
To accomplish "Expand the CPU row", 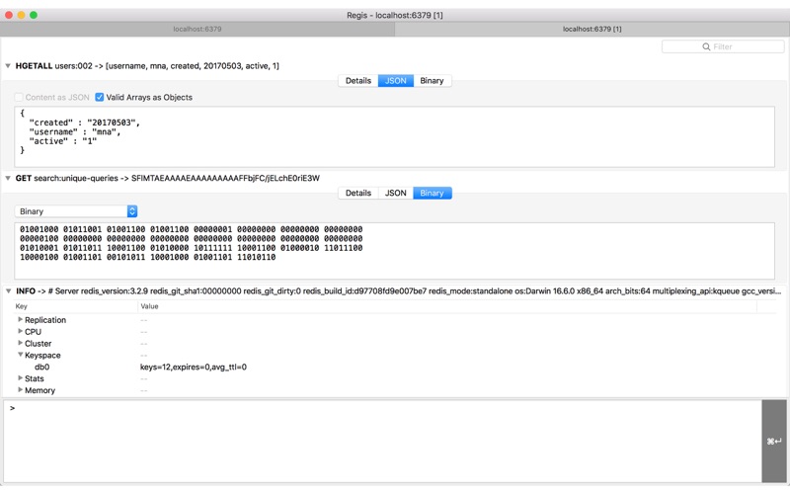I will (20, 331).
